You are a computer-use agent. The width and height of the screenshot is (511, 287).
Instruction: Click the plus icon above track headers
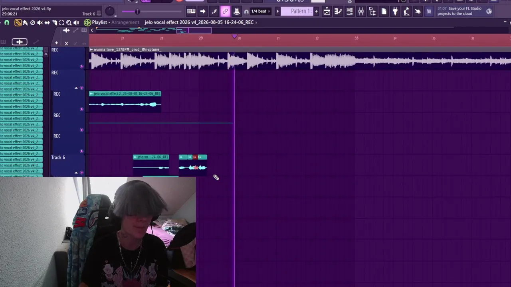[x=56, y=43]
